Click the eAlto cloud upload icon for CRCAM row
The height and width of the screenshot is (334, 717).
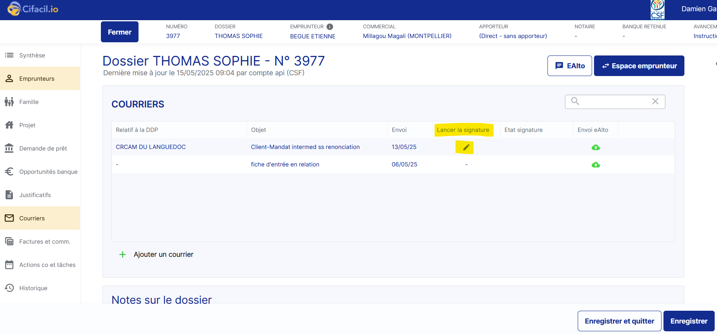coord(596,147)
